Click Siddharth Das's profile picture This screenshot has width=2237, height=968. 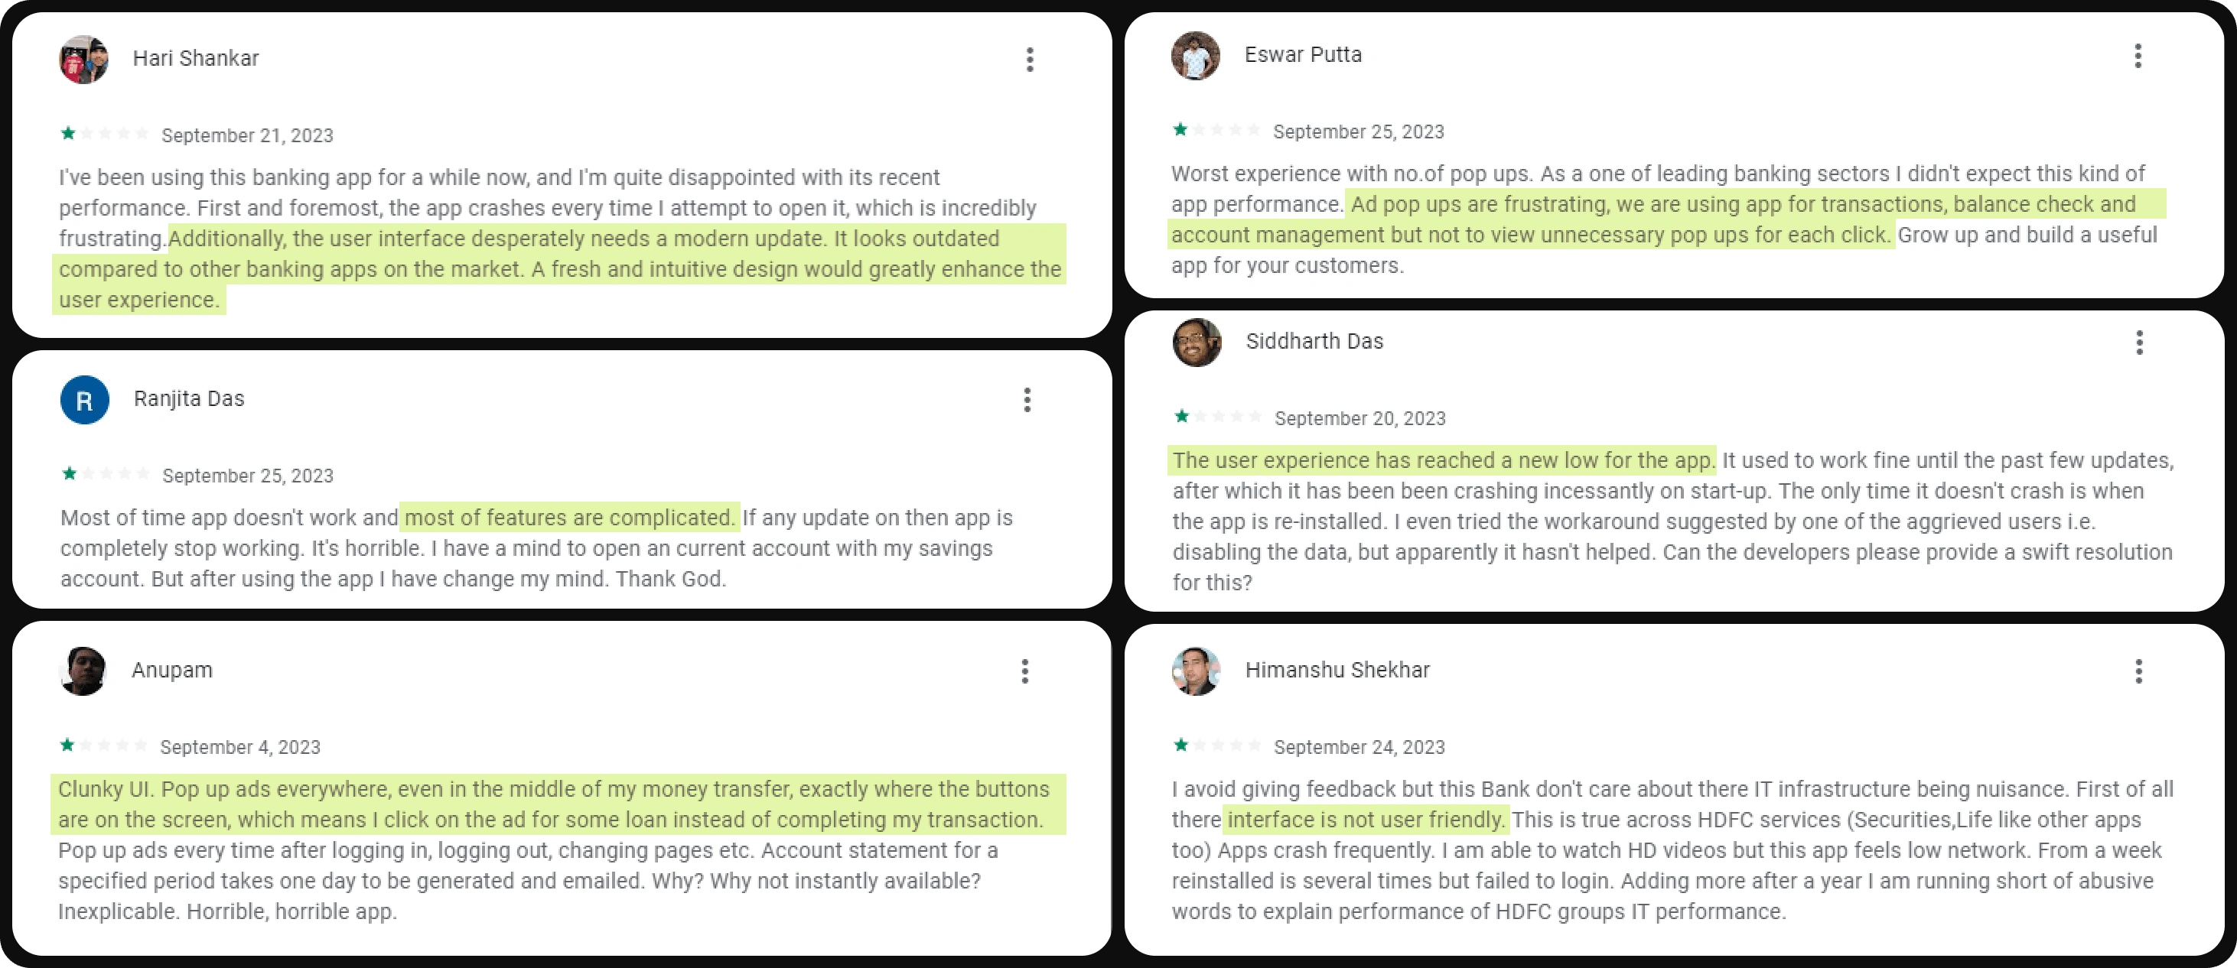pyautogui.click(x=1197, y=342)
